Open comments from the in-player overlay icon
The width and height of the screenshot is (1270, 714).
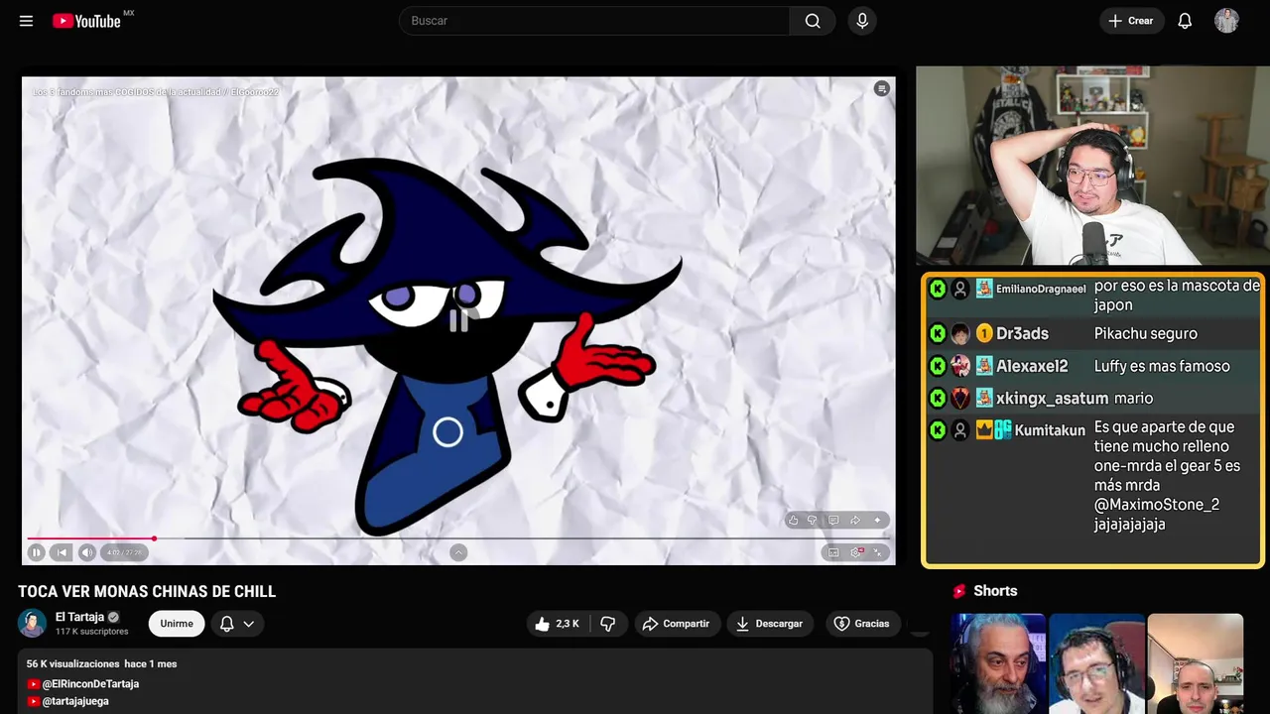(833, 521)
